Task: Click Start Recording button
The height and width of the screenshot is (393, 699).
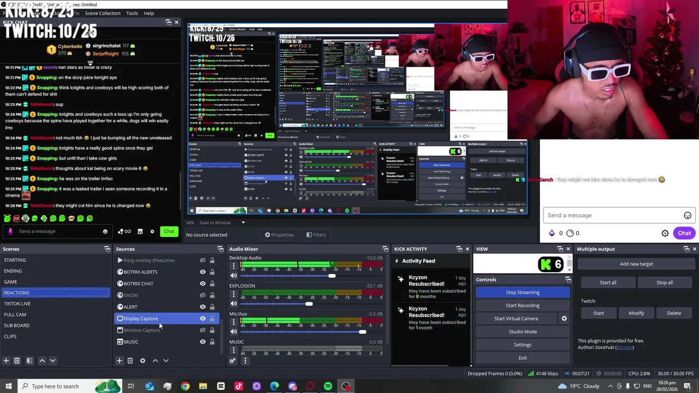Action: tap(523, 305)
